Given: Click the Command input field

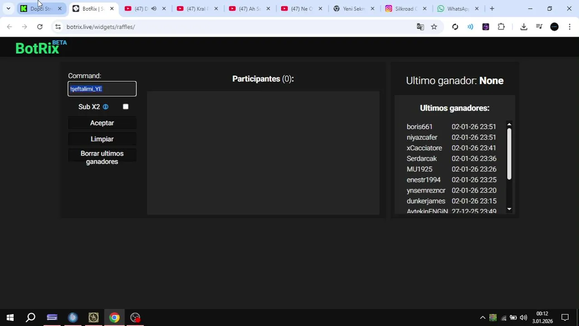Looking at the screenshot, I should (102, 89).
